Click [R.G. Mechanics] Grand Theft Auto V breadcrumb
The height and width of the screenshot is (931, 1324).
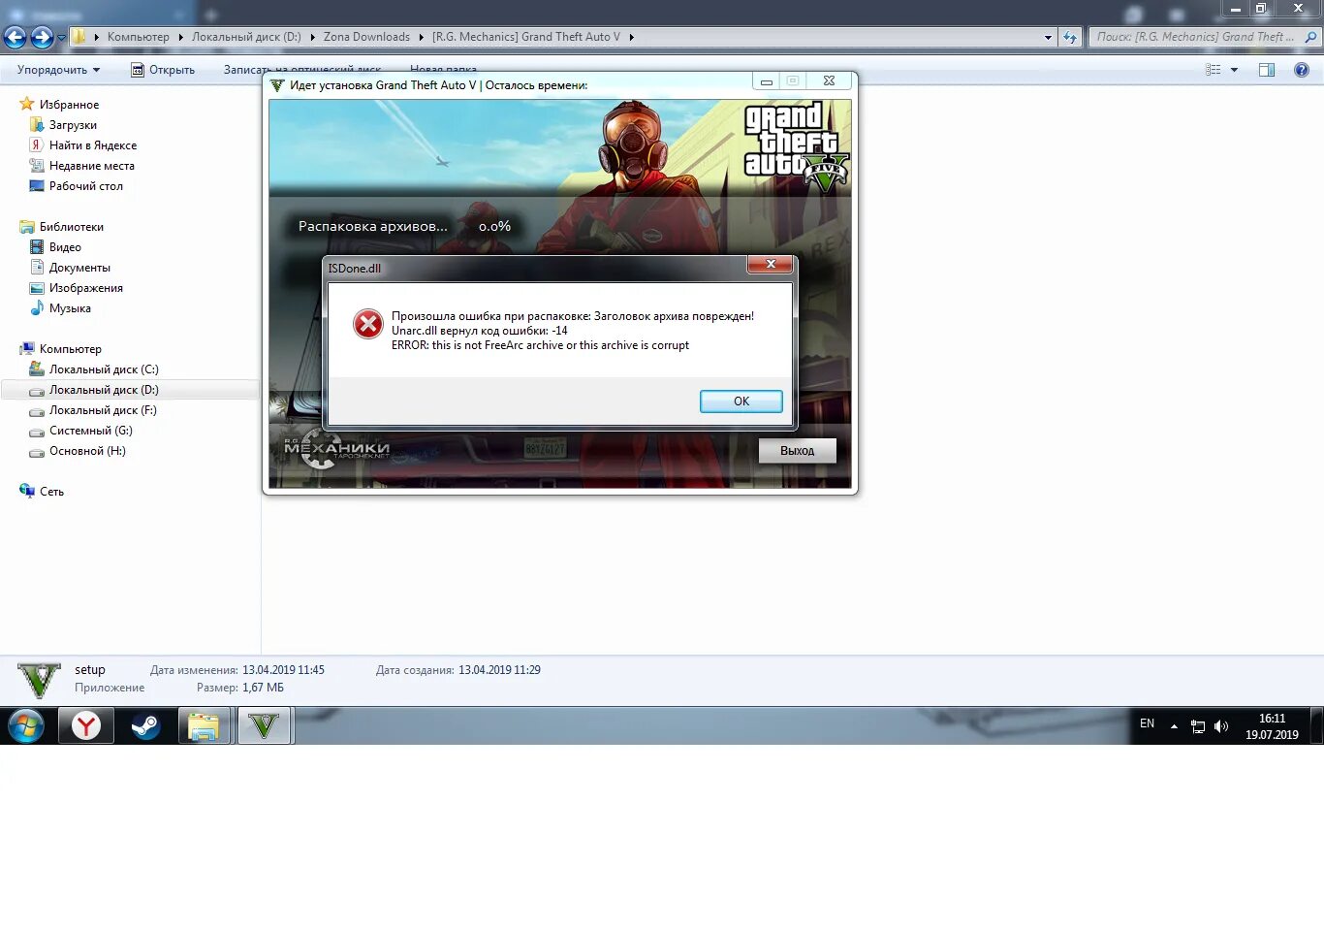(x=526, y=37)
